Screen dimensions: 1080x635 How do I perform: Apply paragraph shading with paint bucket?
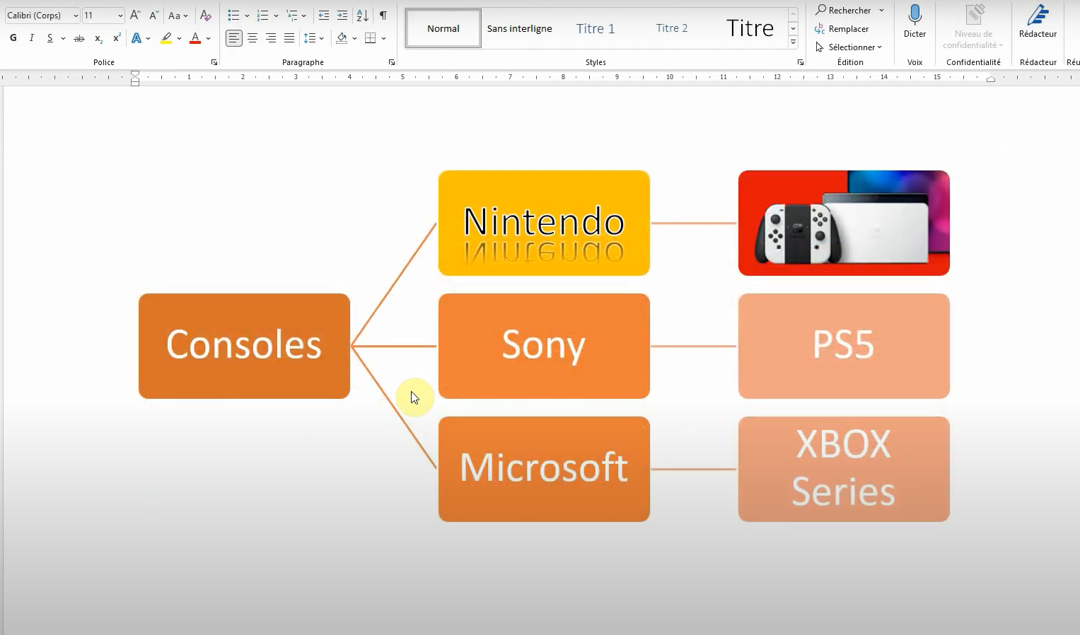click(342, 38)
